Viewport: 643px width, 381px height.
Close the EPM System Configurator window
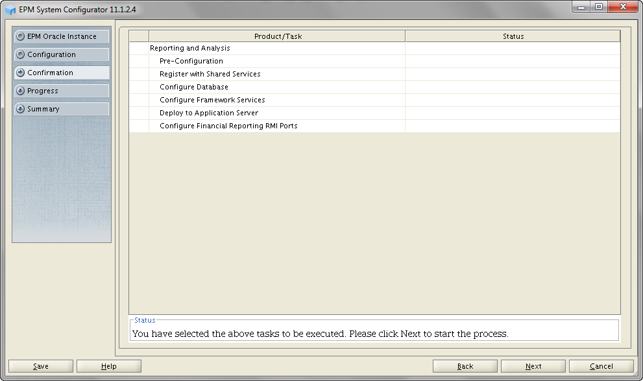(x=623, y=7)
